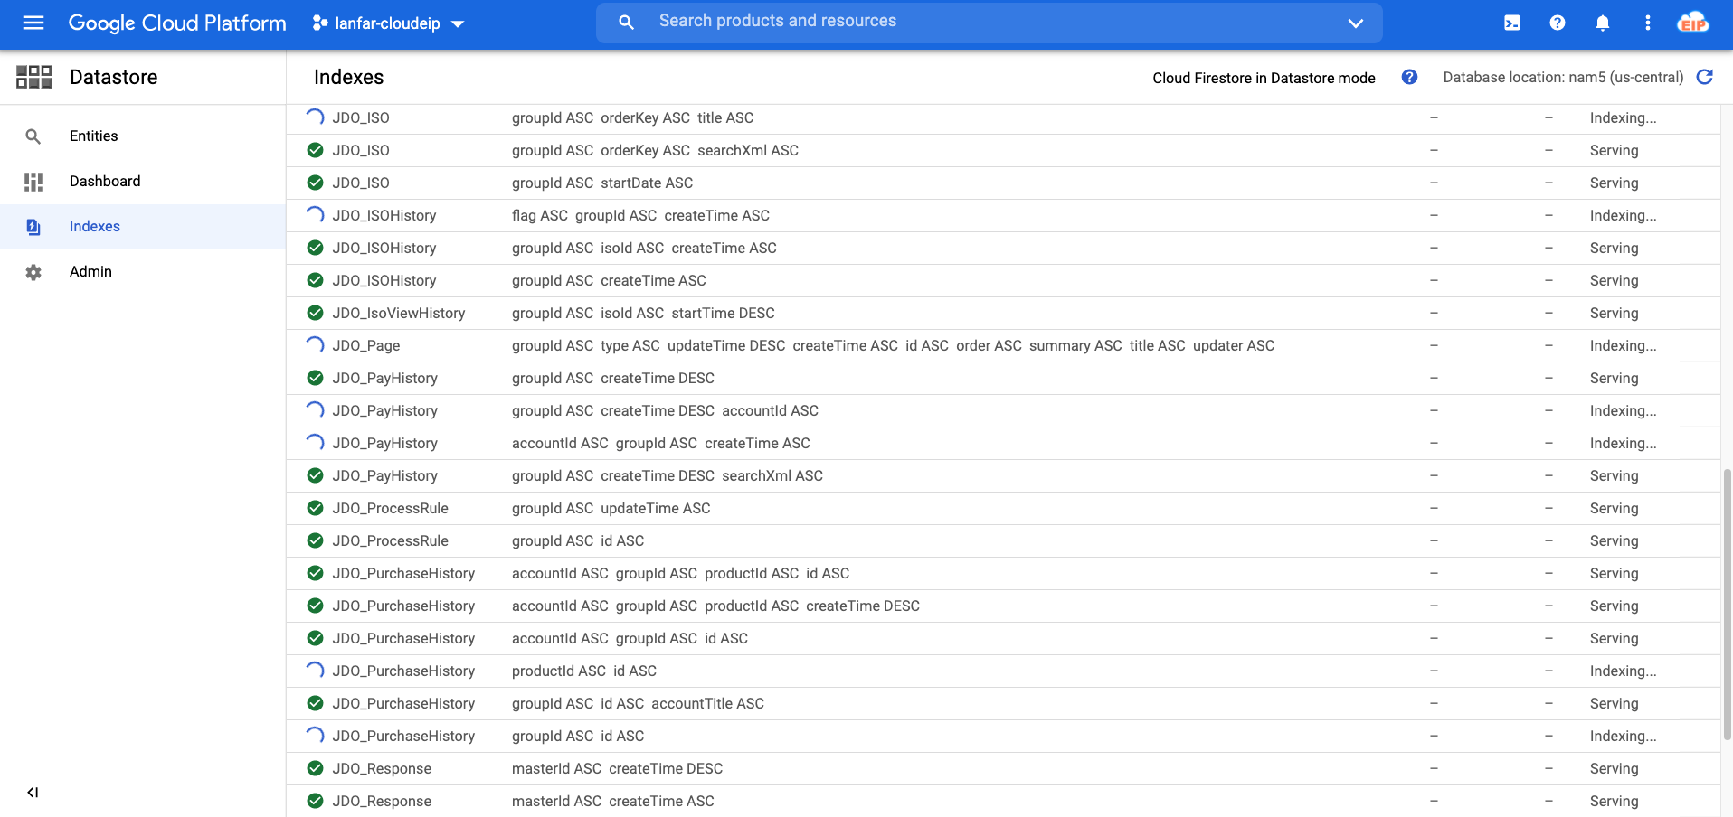This screenshot has height=817, width=1733.
Task: Open the notifications bell
Action: (1601, 23)
